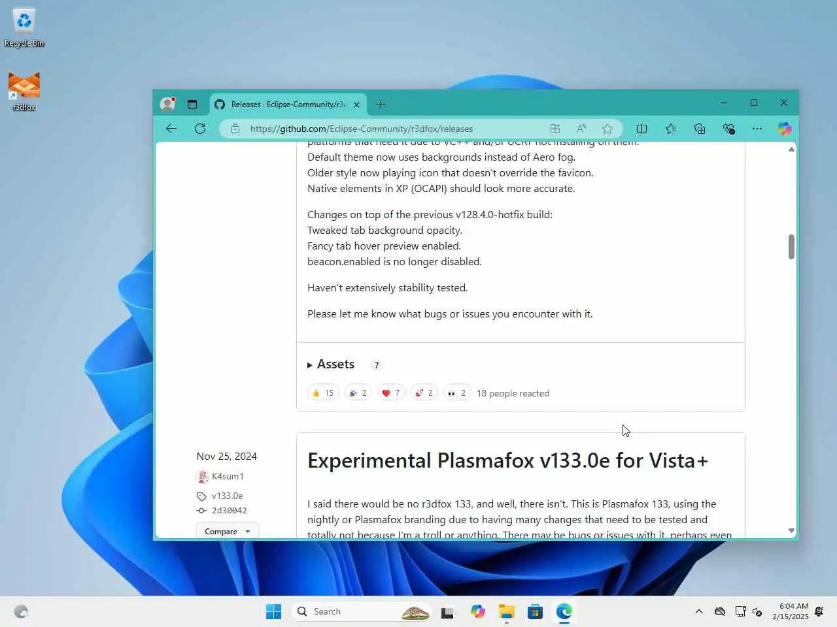
Task: Click the scrollbar down arrow
Action: point(791,531)
